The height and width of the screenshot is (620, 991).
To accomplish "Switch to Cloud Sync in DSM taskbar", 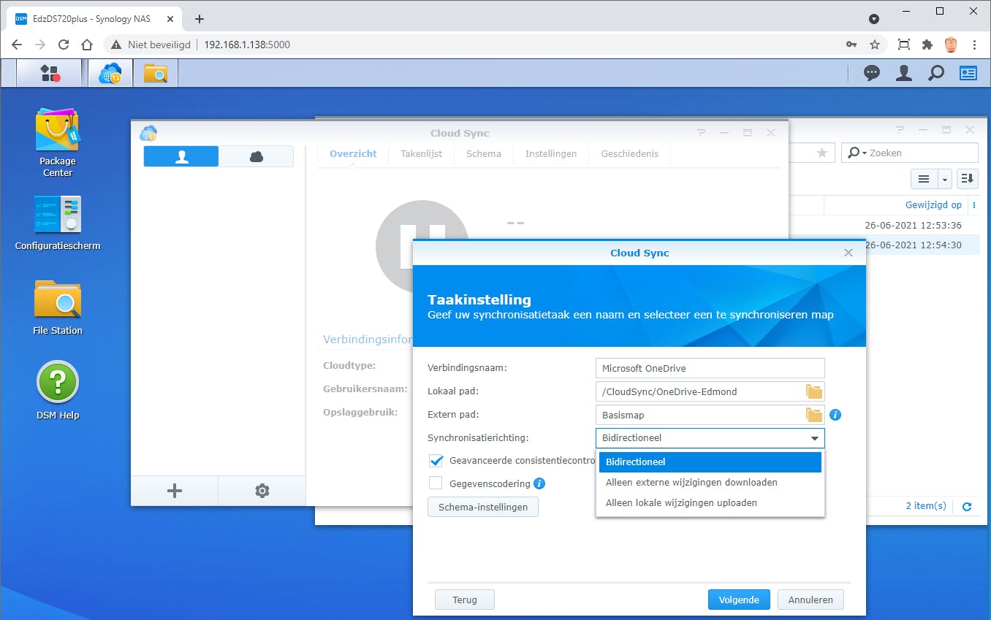I will point(110,73).
